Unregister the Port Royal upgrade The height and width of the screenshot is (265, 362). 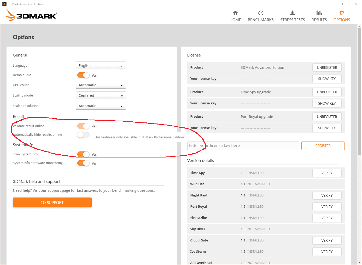(327, 117)
